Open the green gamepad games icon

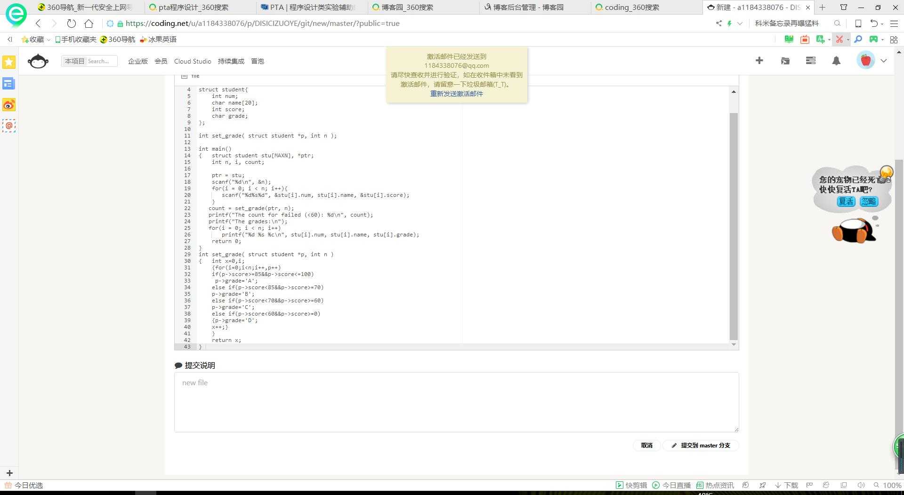(x=873, y=40)
